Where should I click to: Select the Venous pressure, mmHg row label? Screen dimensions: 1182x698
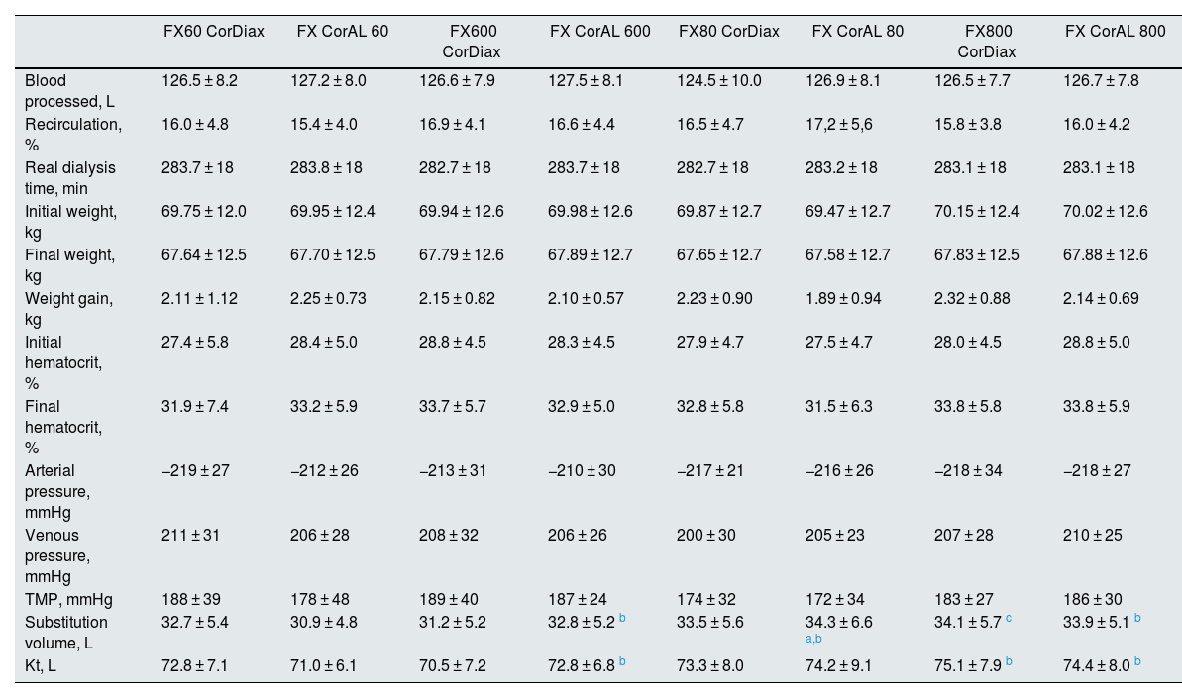coord(55,555)
